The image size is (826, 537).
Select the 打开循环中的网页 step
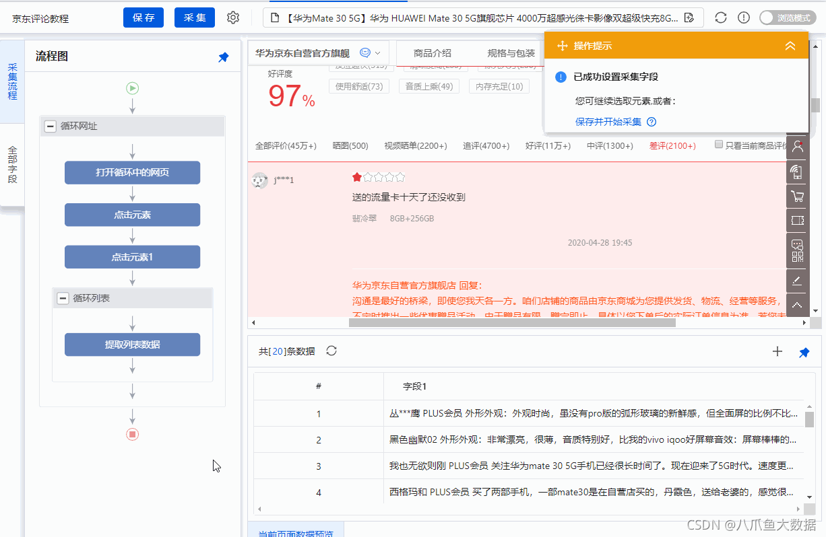click(132, 172)
